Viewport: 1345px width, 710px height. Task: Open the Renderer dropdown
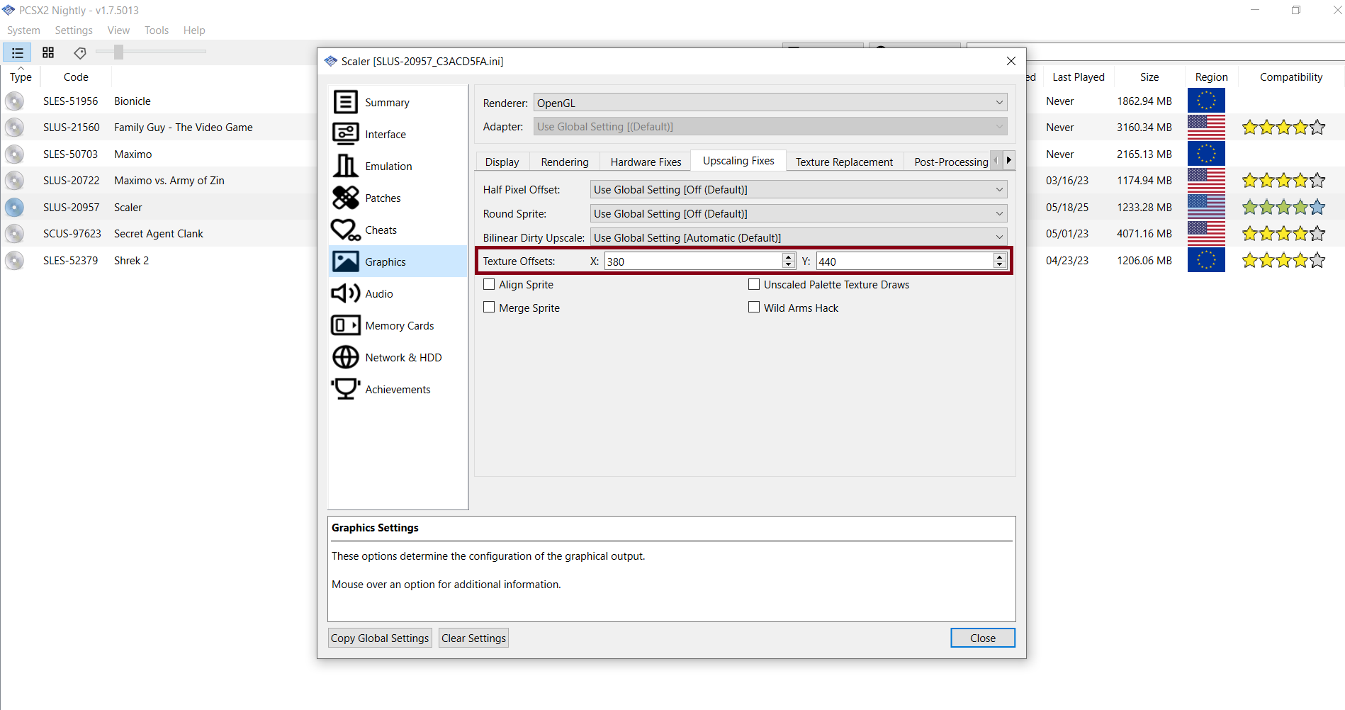770,103
